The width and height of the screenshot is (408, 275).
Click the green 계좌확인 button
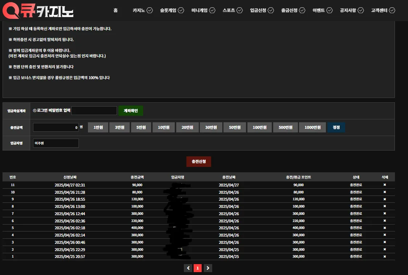pyautogui.click(x=131, y=111)
